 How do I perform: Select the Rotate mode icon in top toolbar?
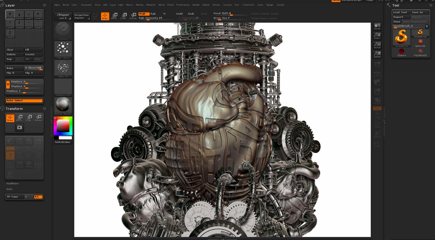click(133, 16)
